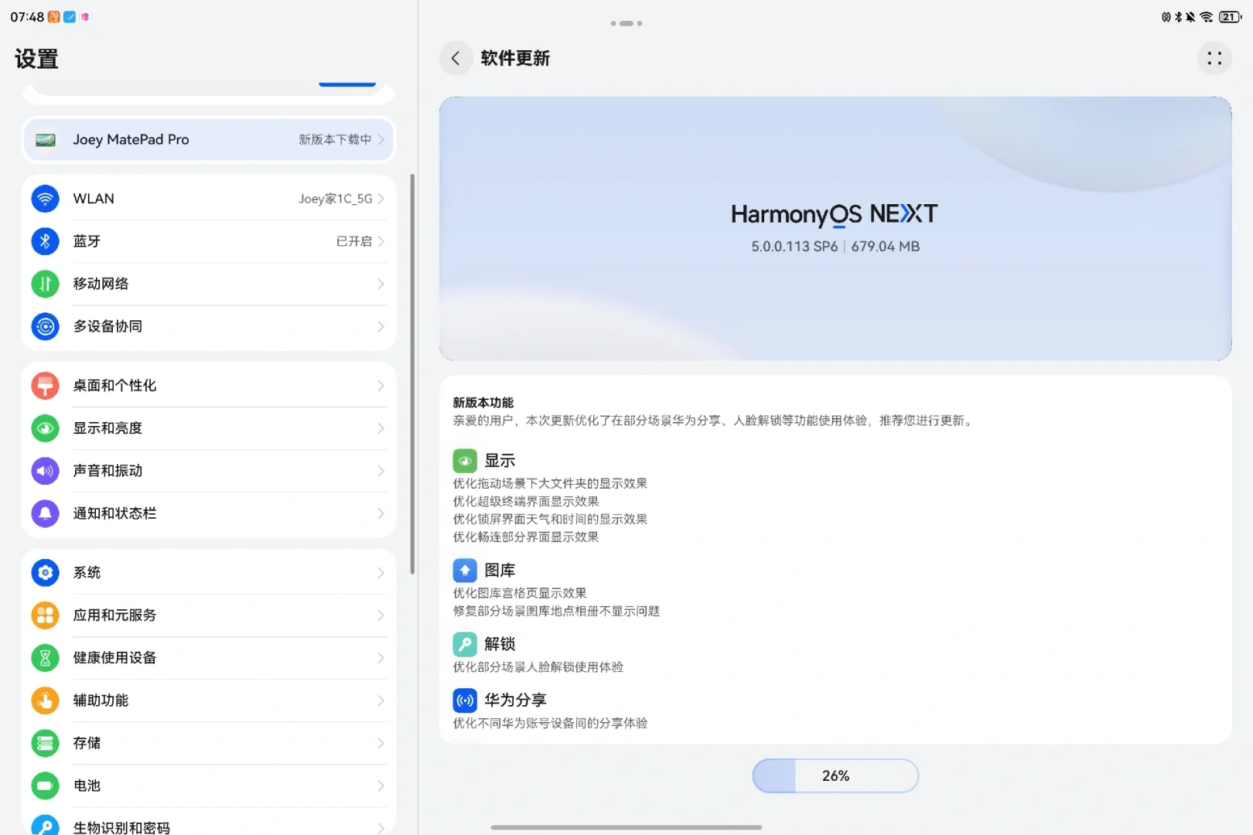Tap the 新版本下载中 status link

[335, 139]
